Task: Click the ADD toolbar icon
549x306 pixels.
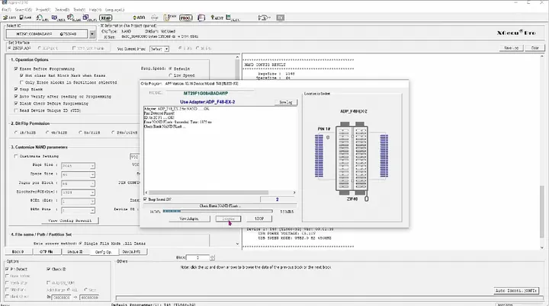Action: tap(139, 18)
